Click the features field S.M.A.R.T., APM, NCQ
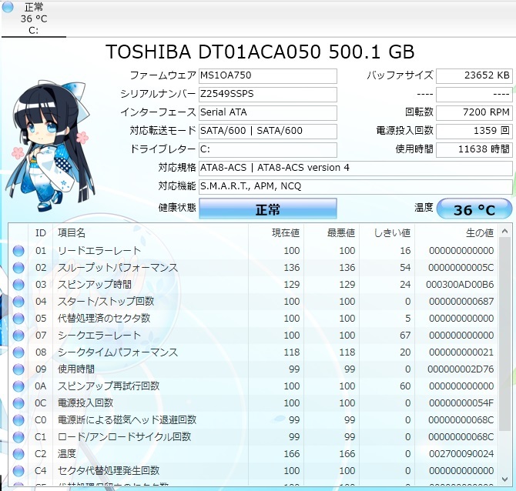Viewport: 516px width, 491px height. (x=356, y=186)
